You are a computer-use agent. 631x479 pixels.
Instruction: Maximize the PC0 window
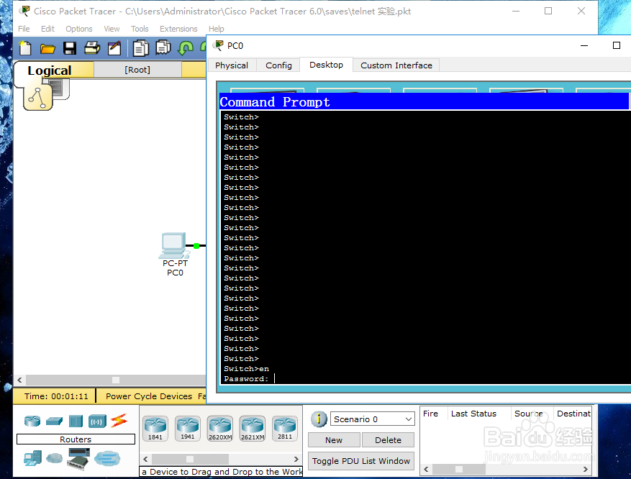616,45
